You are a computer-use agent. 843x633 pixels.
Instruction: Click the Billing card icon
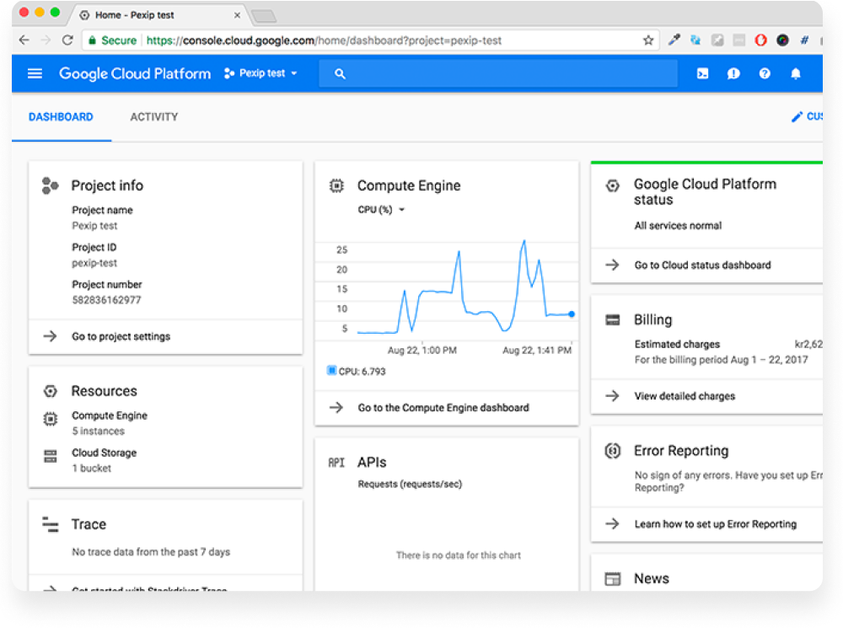pyautogui.click(x=614, y=319)
